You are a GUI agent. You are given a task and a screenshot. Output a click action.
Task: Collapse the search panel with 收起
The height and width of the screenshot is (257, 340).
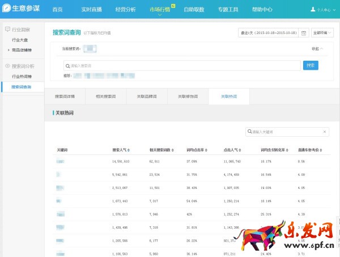(317, 48)
